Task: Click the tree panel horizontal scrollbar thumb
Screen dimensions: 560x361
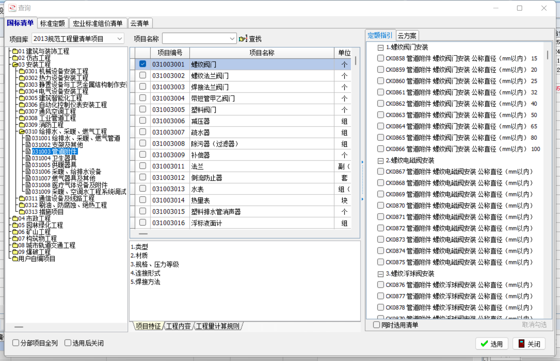Action: [x=19, y=327]
